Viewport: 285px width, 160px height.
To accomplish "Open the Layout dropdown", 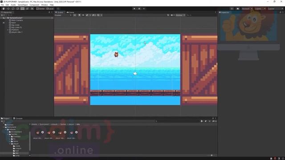I will point(275,9).
